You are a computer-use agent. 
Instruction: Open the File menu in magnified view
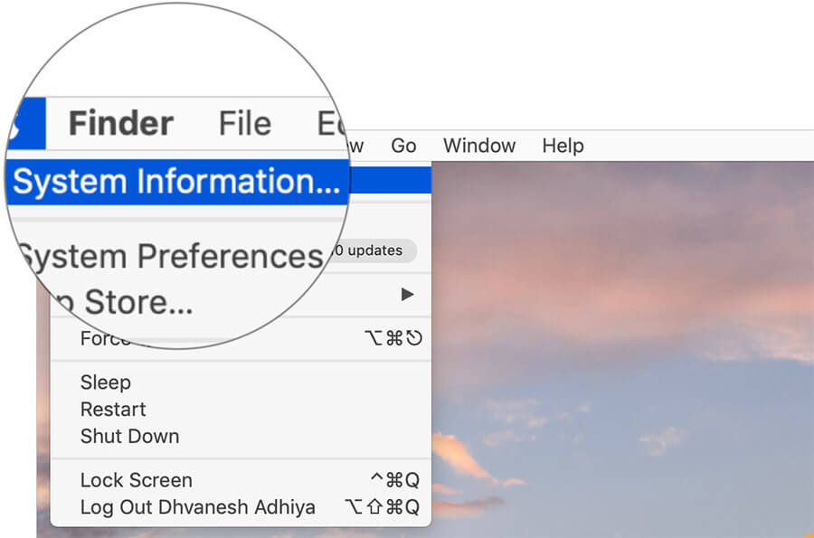click(245, 124)
